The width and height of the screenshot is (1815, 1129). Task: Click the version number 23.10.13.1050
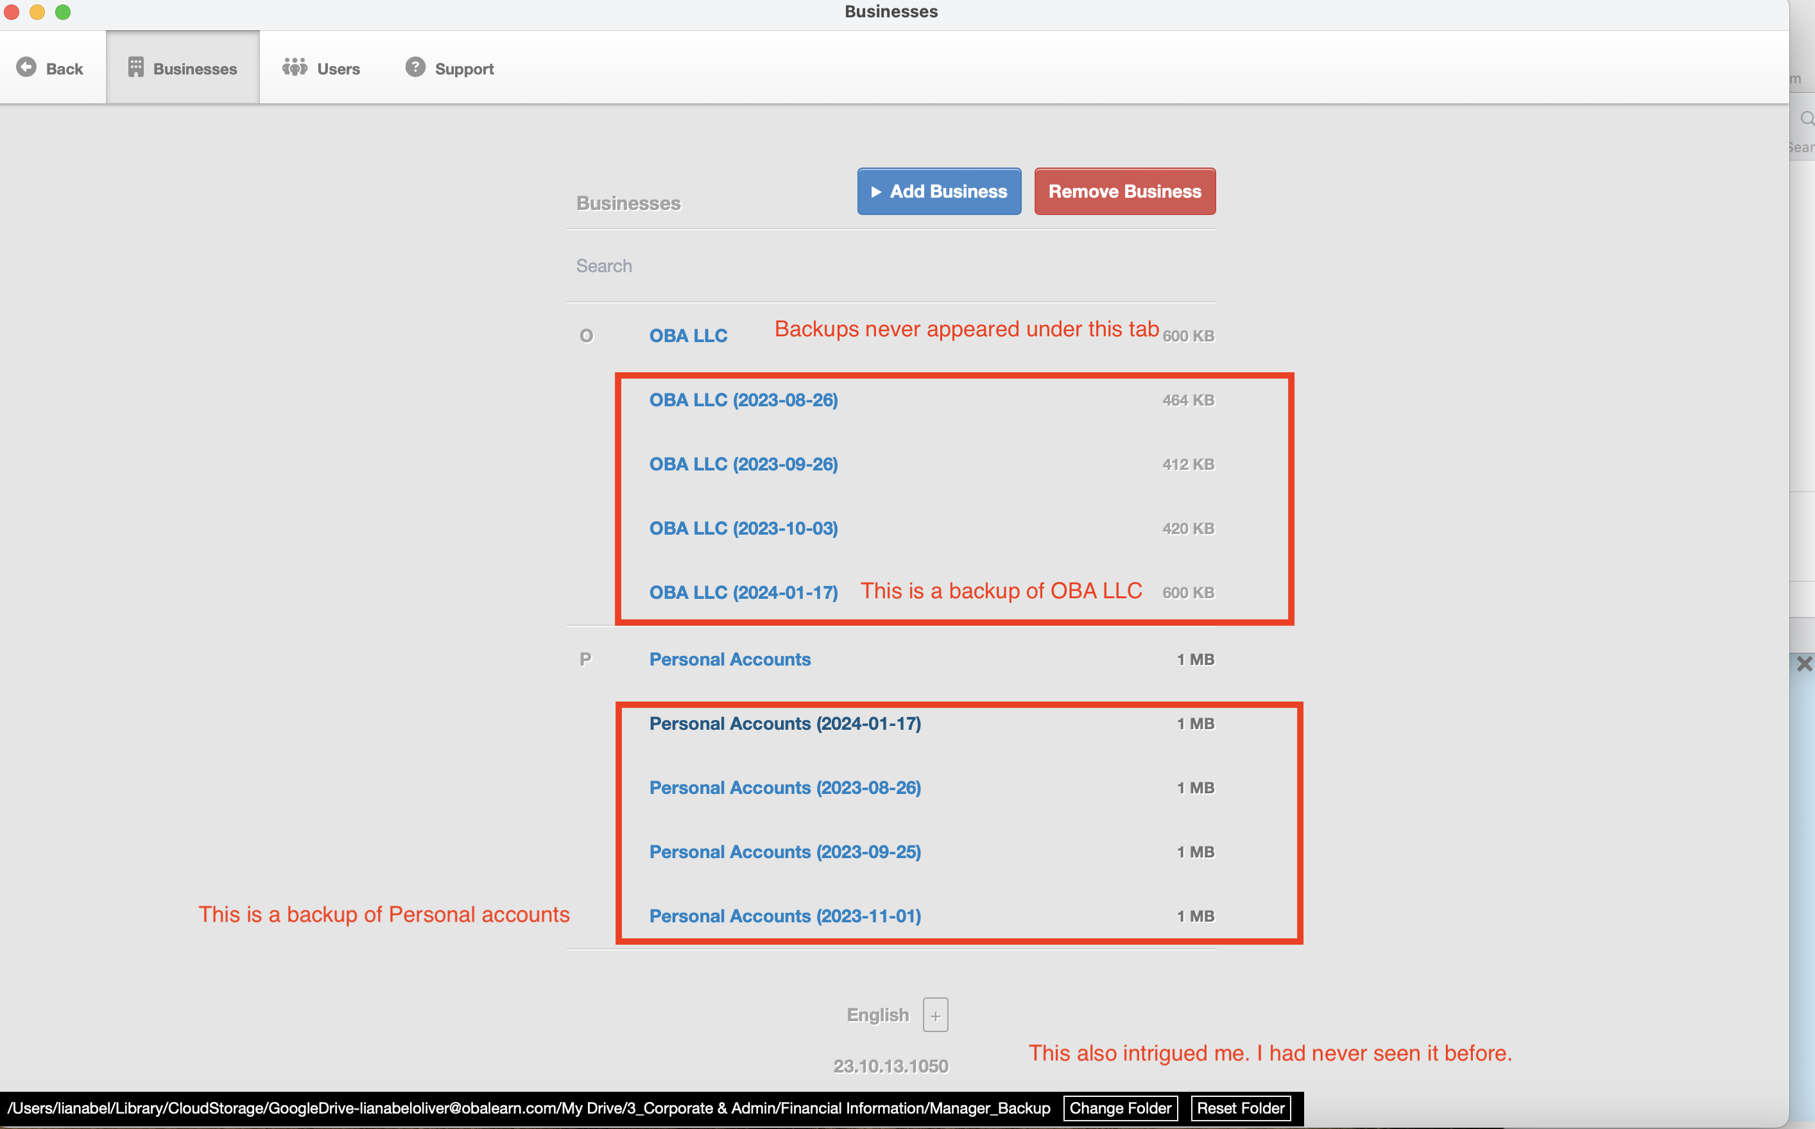tap(891, 1066)
